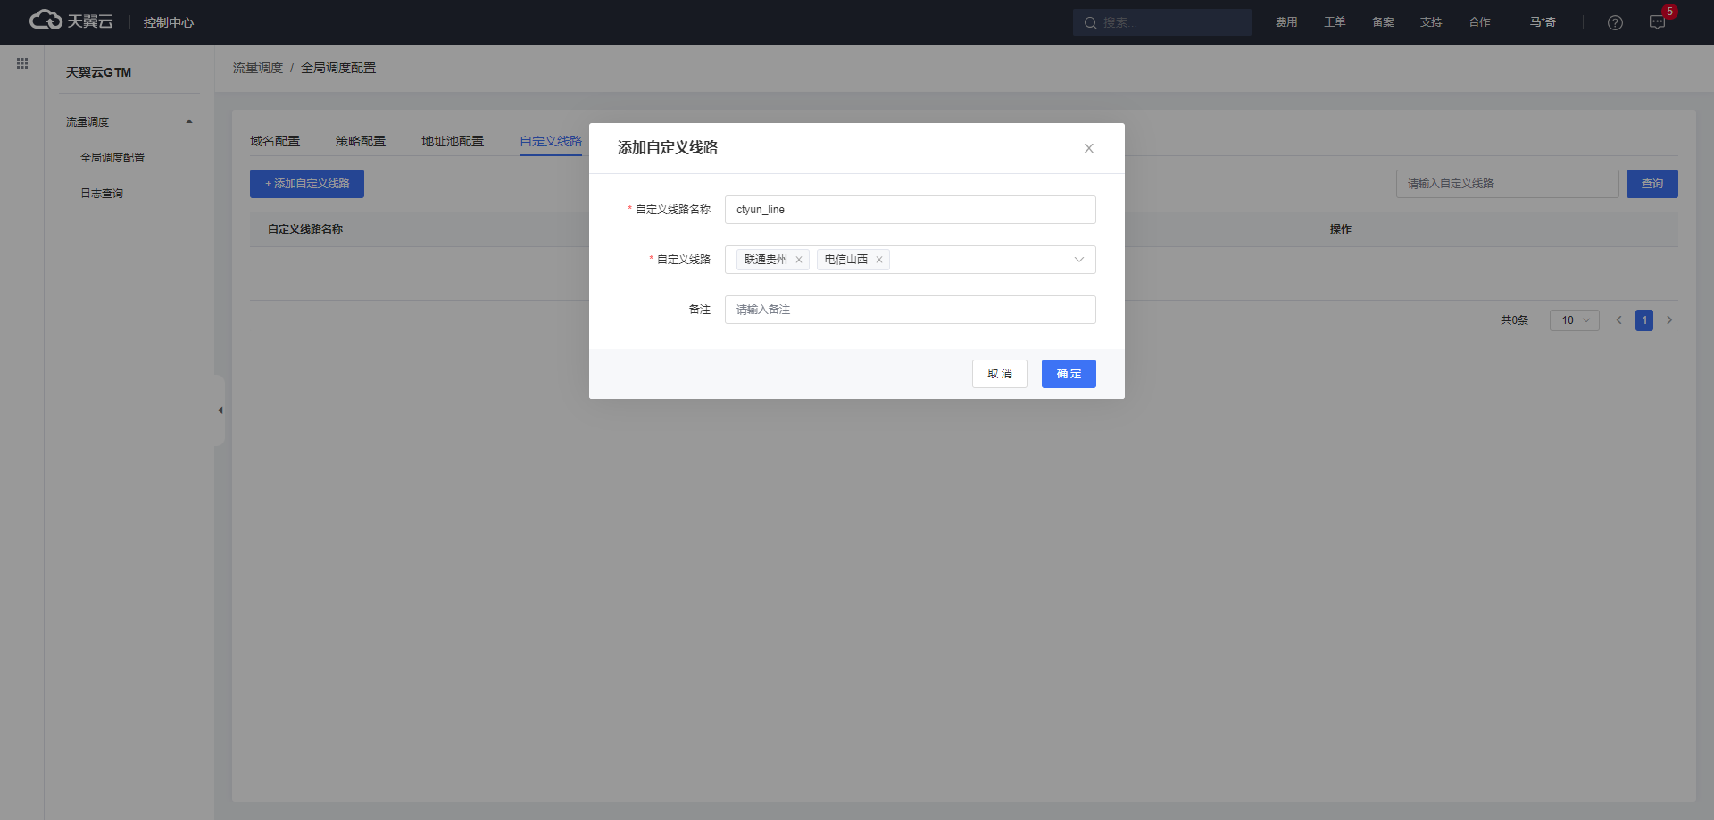
Task: Click 费用 in the top menu
Action: click(x=1286, y=22)
